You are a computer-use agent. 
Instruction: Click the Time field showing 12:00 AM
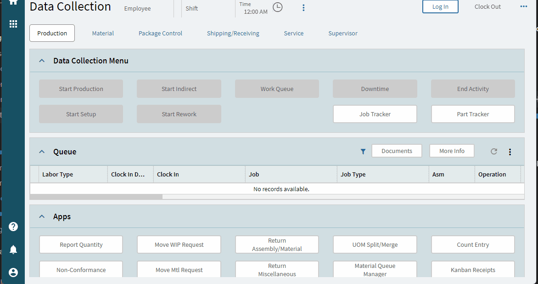coord(256,11)
